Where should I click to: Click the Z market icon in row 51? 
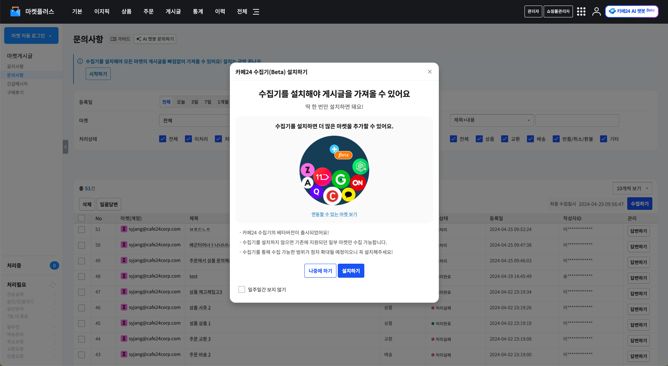[124, 229]
